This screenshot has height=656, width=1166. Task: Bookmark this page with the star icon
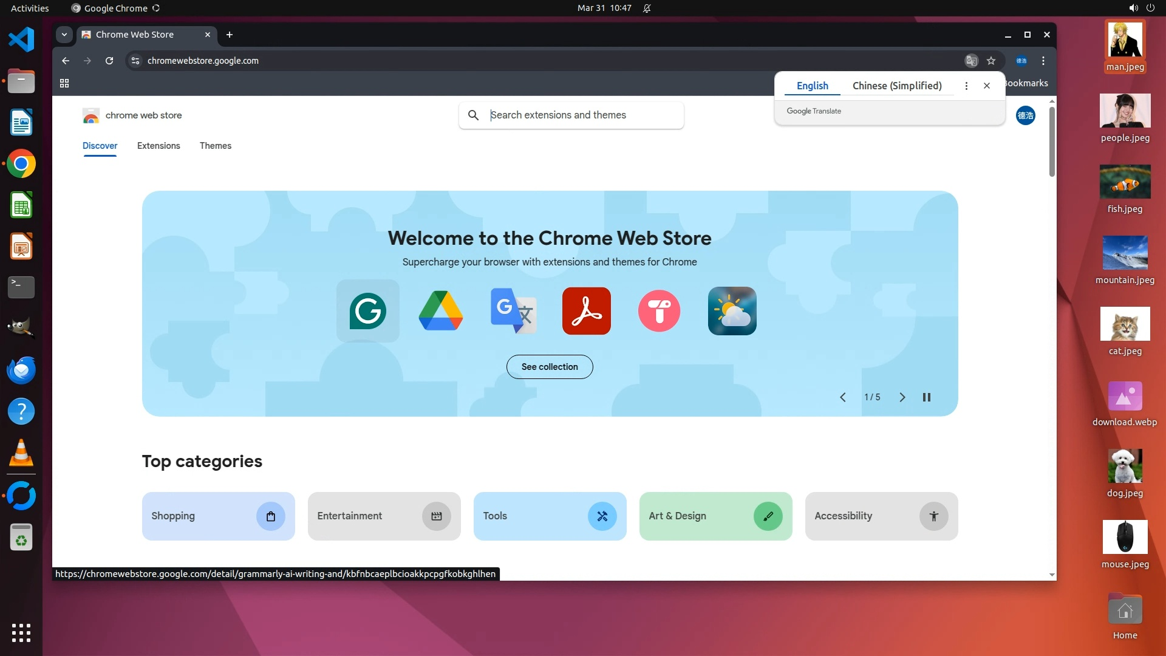(x=991, y=61)
